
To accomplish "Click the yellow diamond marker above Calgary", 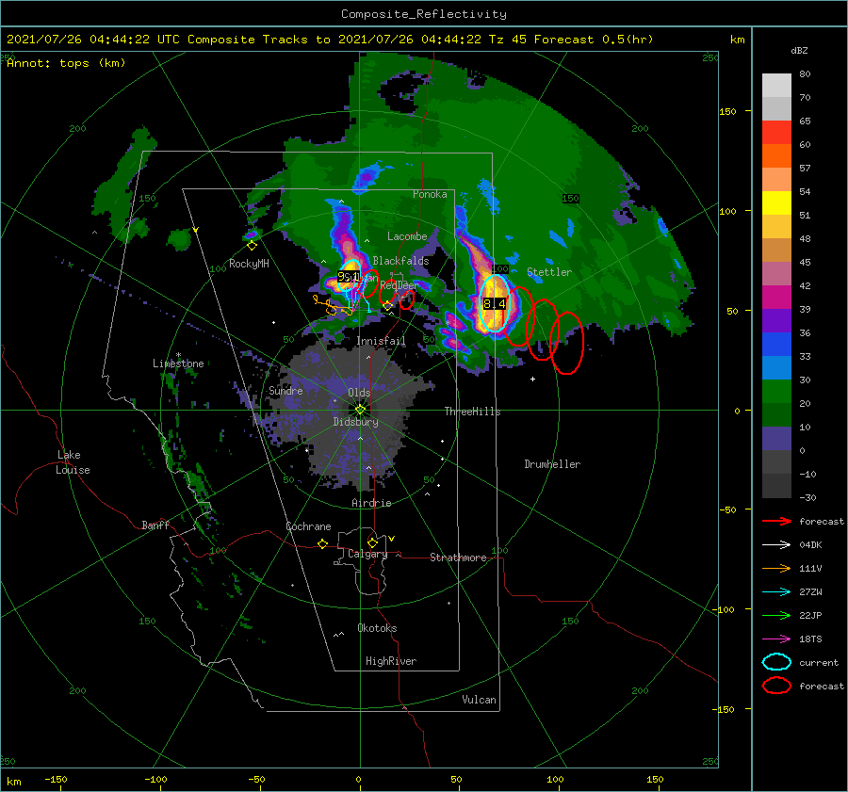I will click(x=372, y=542).
